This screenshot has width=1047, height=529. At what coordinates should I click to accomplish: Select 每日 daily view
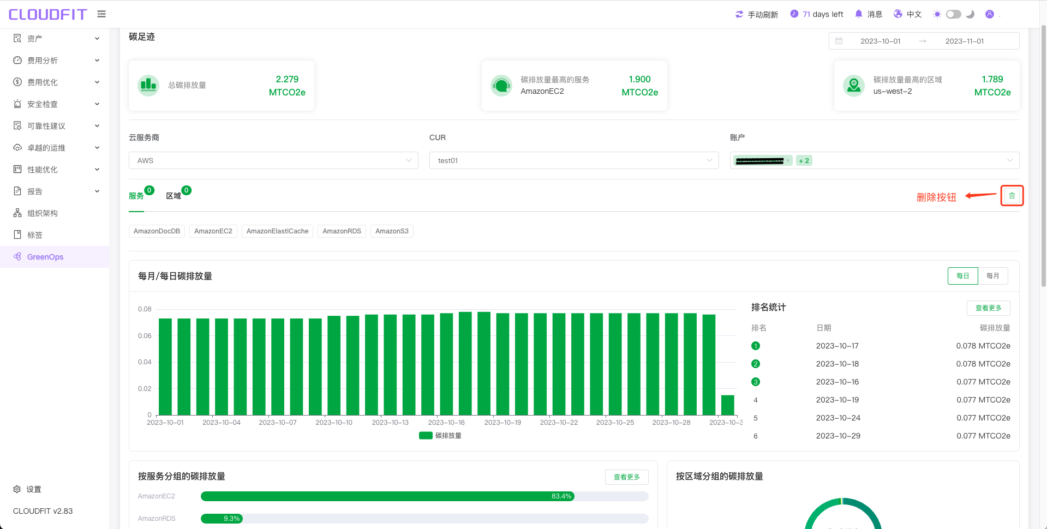tap(963, 276)
